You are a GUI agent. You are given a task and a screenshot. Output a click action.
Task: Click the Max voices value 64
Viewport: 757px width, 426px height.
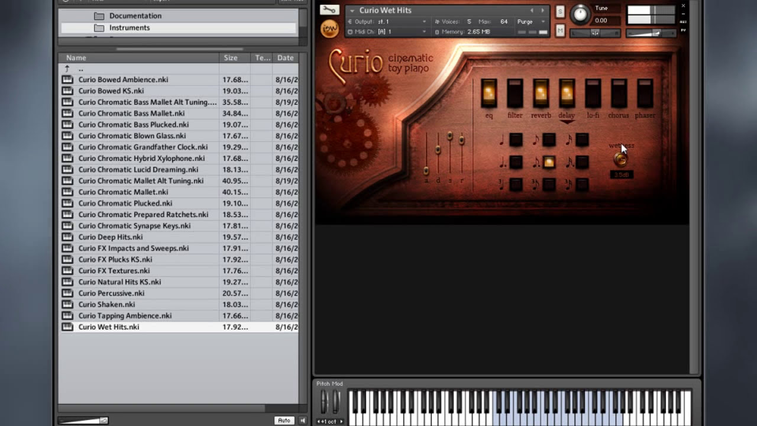pyautogui.click(x=503, y=22)
